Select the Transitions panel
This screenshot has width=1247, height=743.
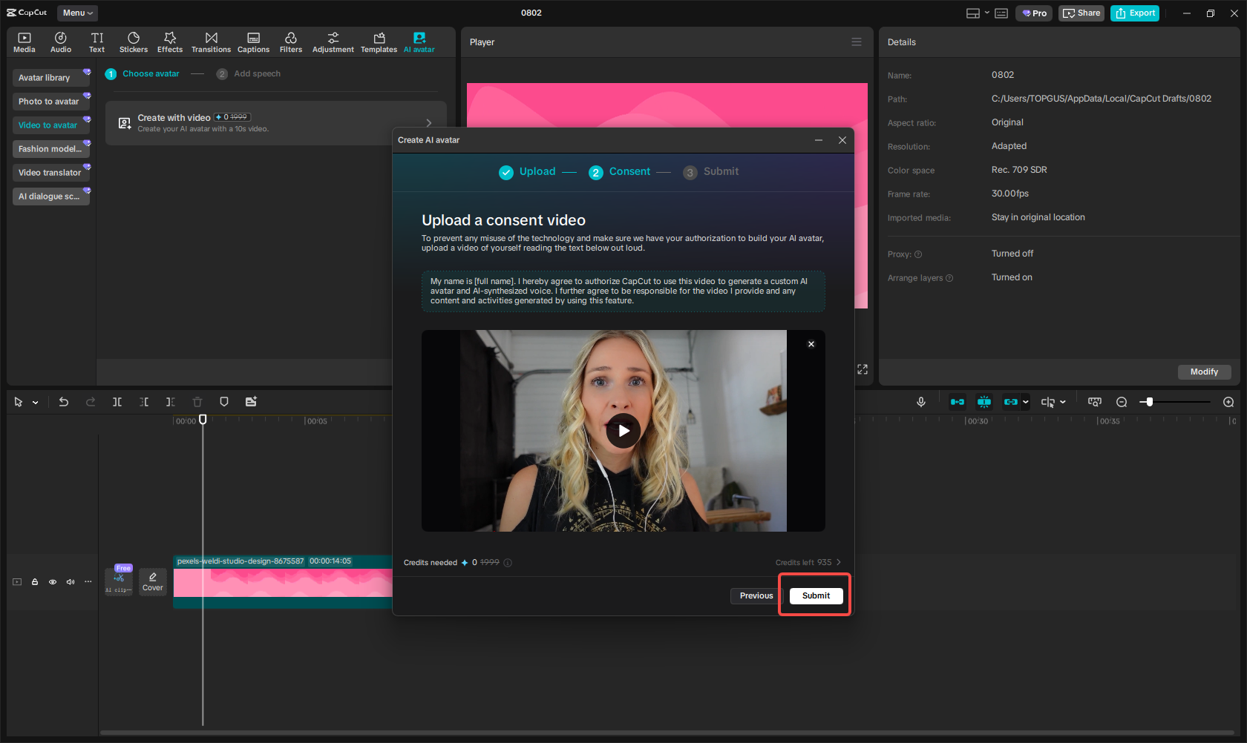[x=211, y=42]
